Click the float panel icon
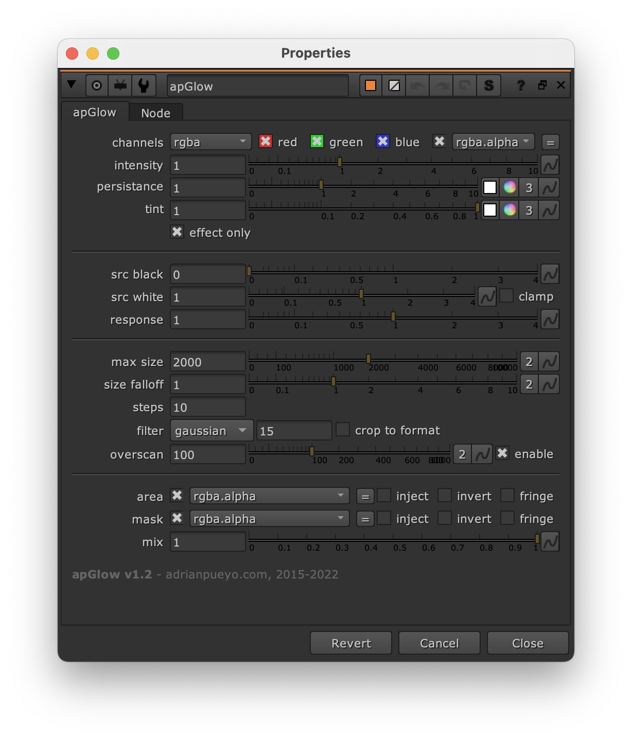 pos(542,85)
